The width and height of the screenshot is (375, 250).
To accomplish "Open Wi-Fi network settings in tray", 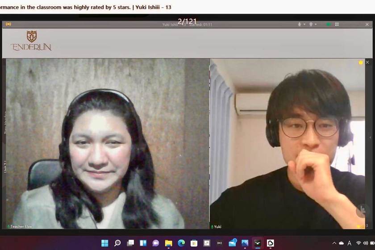I will pos(359,243).
